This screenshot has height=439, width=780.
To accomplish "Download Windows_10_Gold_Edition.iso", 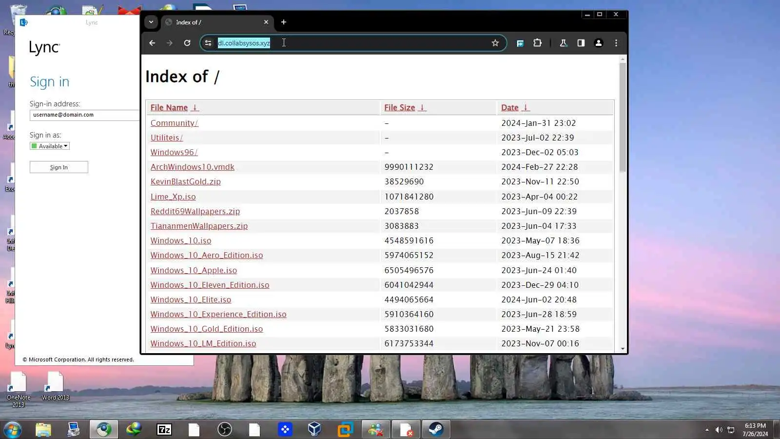I will click(x=207, y=329).
